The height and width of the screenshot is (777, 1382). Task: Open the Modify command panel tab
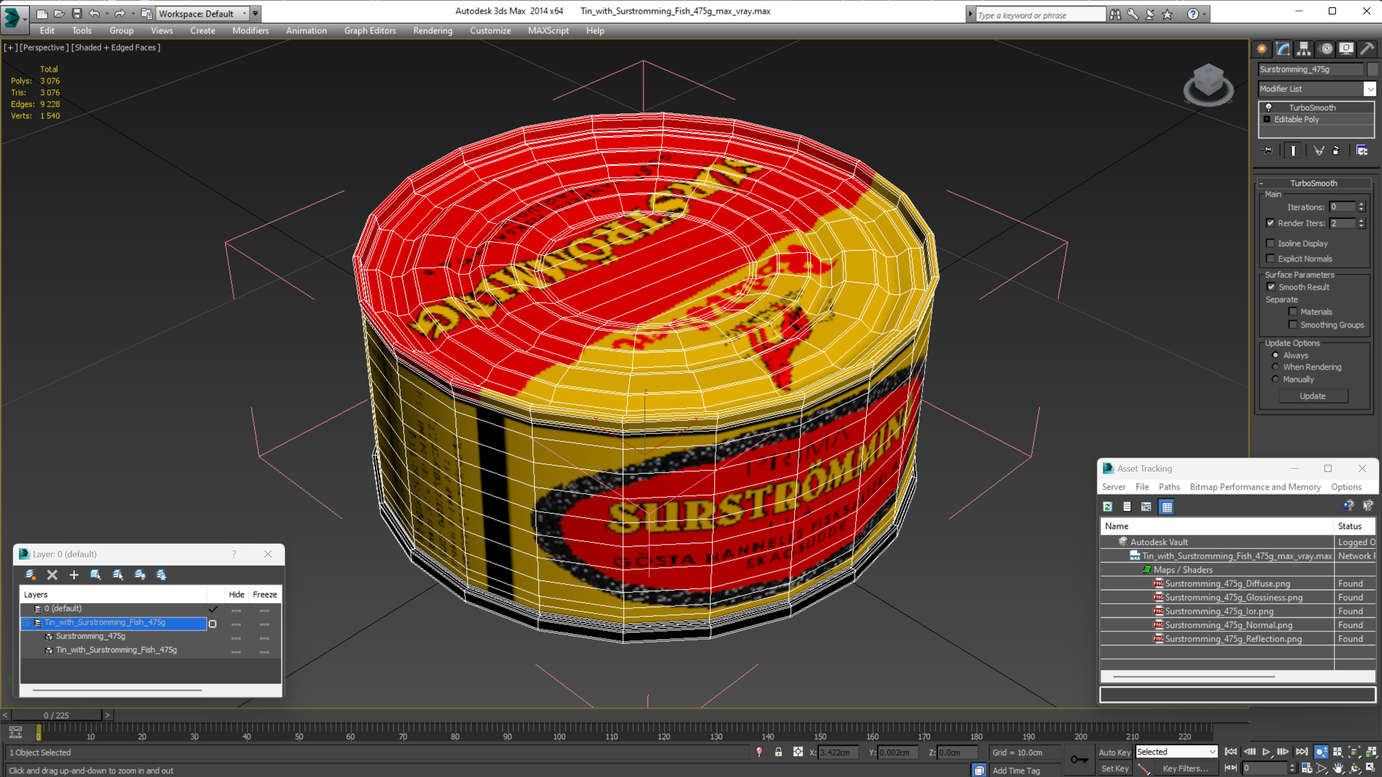[1283, 49]
